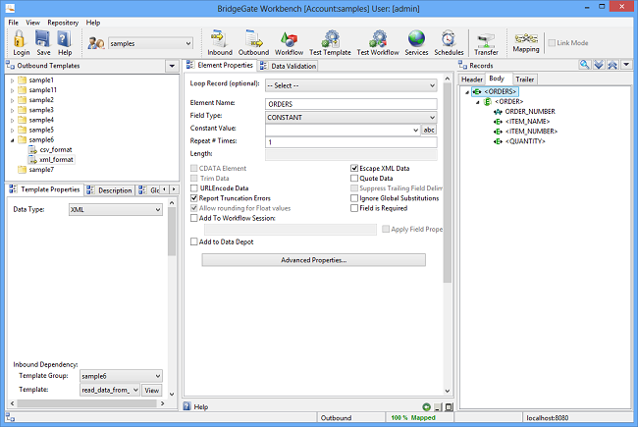This screenshot has height=427, width=638.
Task: Open the Workflow toolbar icon
Action: [x=289, y=39]
